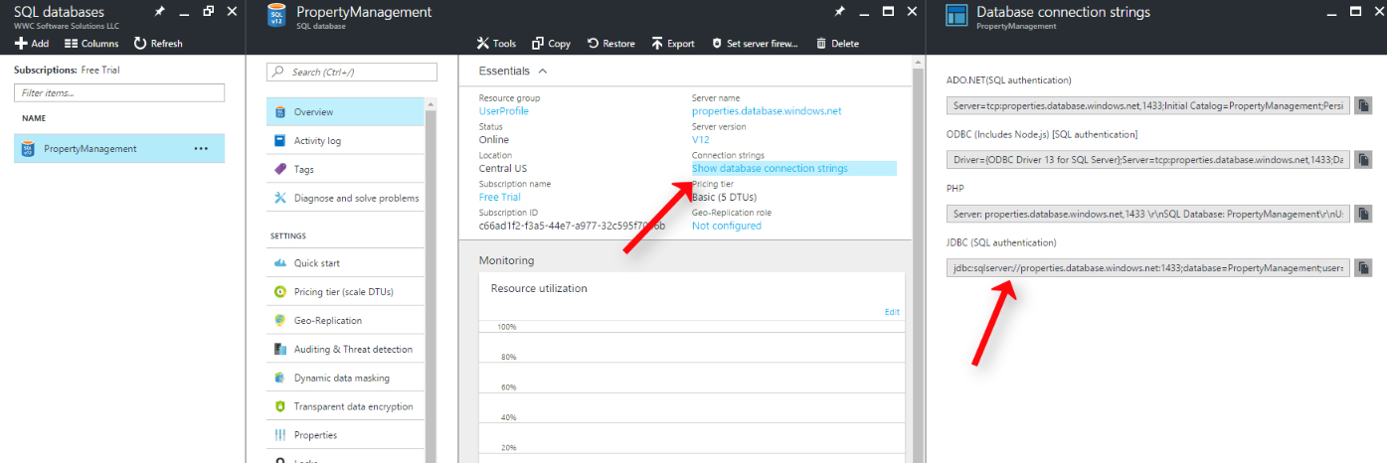Click the ADO.NET connection string field
Image resolution: width=1387 pixels, height=463 pixels.
(1148, 104)
